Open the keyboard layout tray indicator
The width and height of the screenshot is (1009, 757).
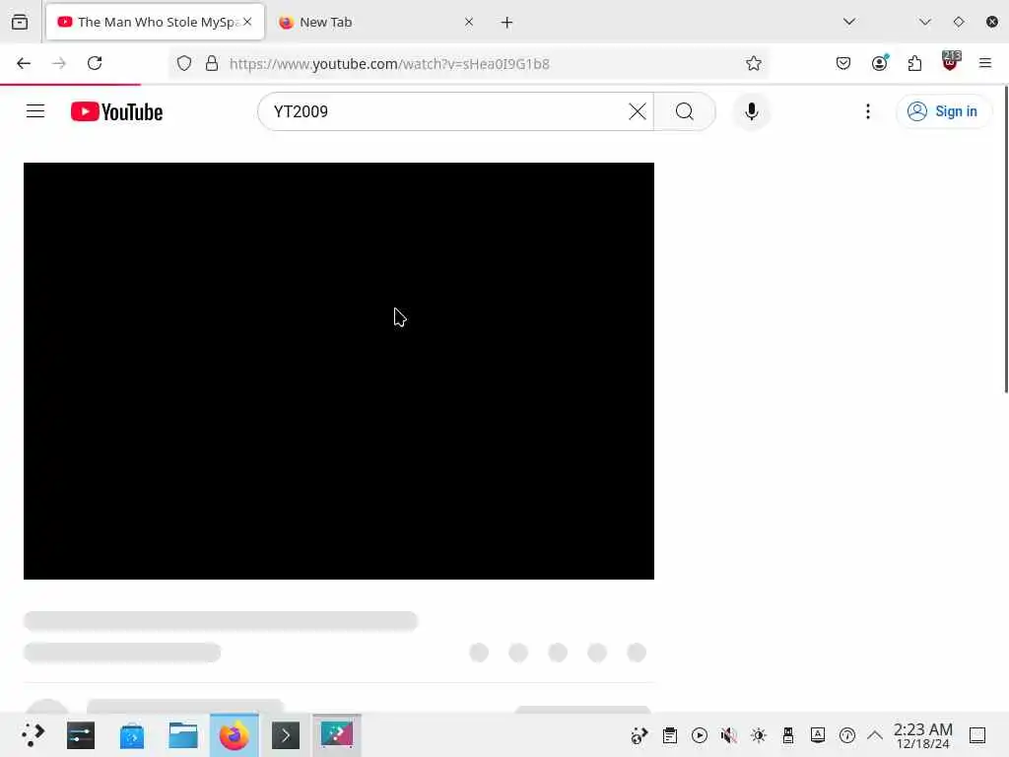[818, 735]
